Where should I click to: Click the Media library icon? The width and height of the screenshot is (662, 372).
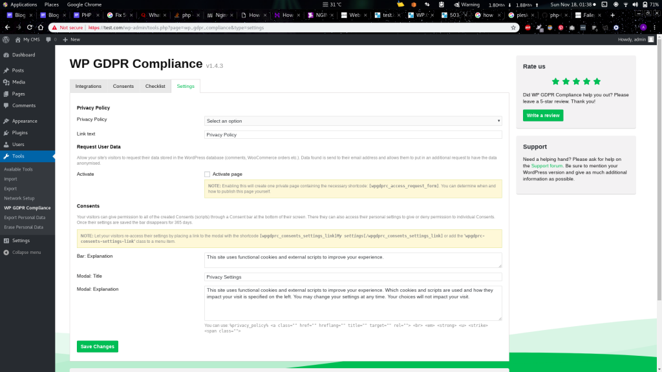pos(6,82)
